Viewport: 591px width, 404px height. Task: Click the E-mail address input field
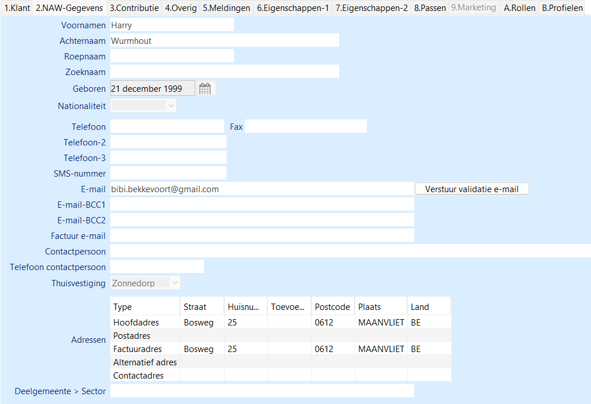pyautogui.click(x=262, y=189)
